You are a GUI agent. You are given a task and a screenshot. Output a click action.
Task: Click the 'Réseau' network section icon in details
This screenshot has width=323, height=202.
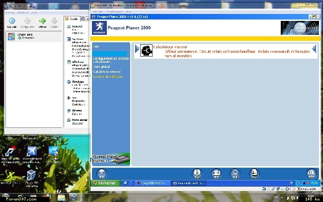69,110
